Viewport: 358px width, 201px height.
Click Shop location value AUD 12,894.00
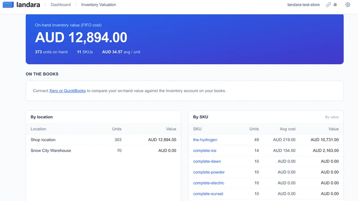[162, 140]
